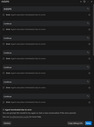The image size is (94, 127).
Task: Click the last Continue message box
Action: pyautogui.click(x=46, y=96)
